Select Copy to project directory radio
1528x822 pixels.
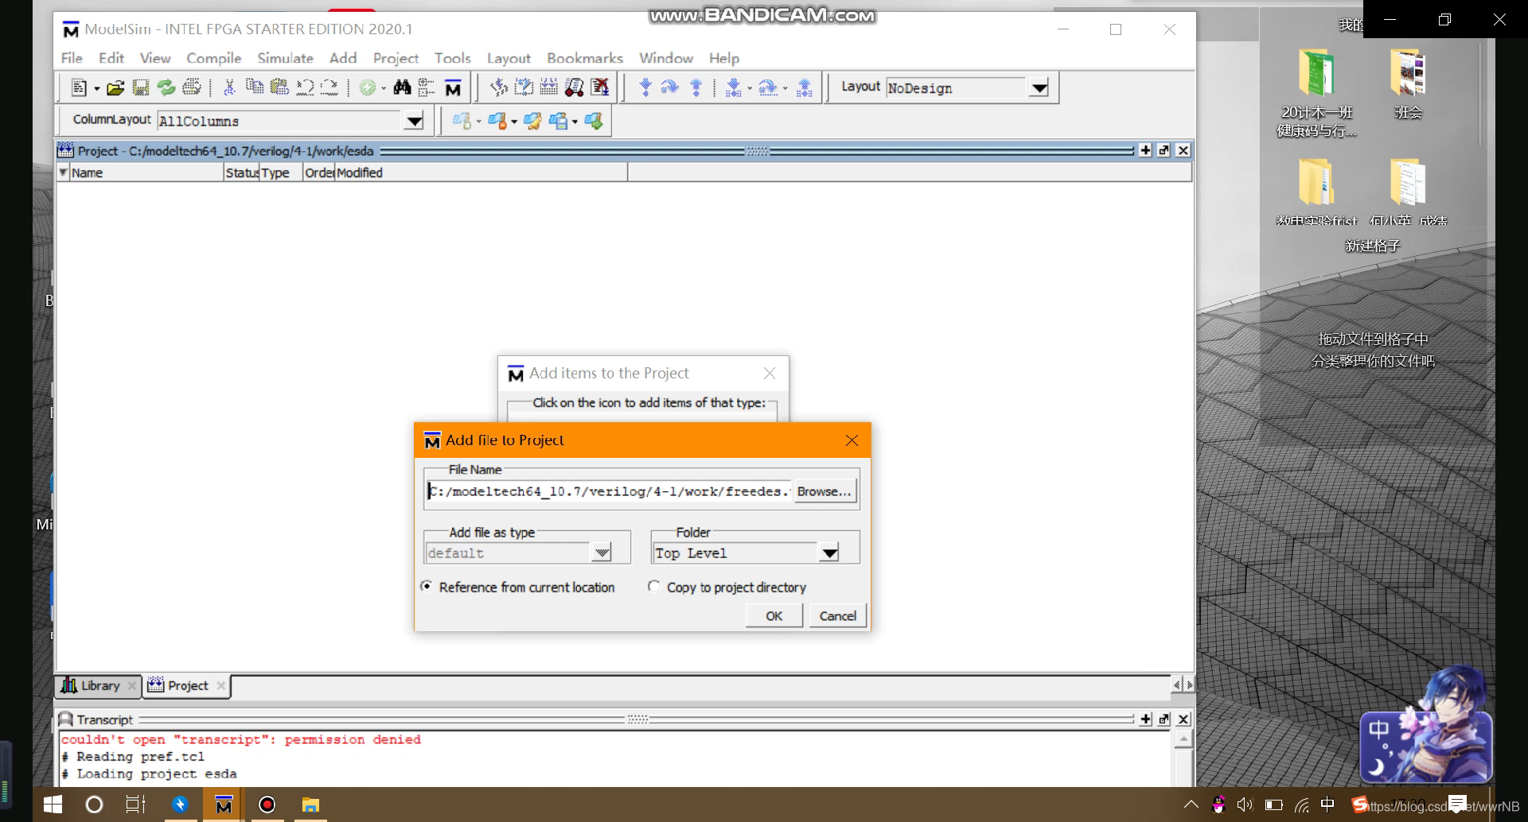pyautogui.click(x=653, y=587)
